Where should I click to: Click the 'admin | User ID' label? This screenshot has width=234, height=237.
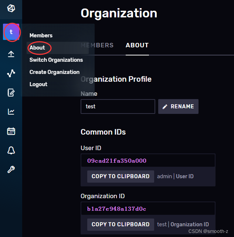[x=175, y=176]
